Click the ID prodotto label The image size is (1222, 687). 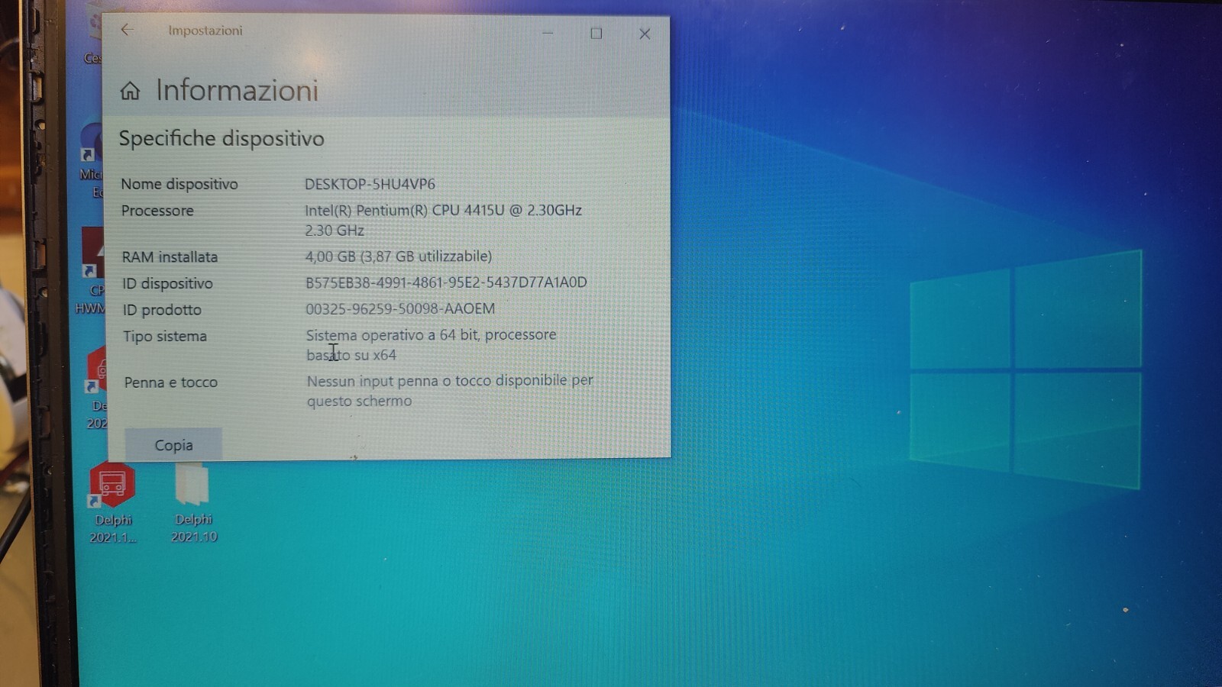(x=162, y=310)
